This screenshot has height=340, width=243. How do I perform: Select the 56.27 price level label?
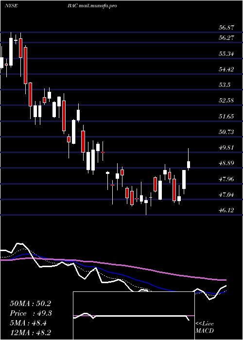pyautogui.click(x=226, y=38)
